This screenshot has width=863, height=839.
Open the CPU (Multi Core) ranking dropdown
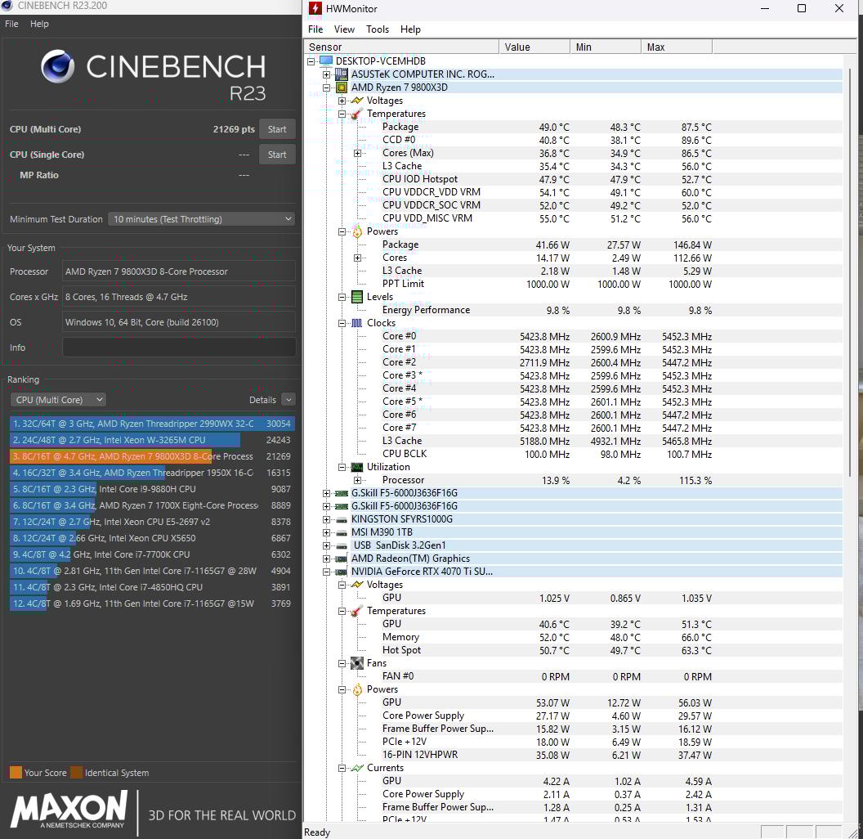(59, 400)
